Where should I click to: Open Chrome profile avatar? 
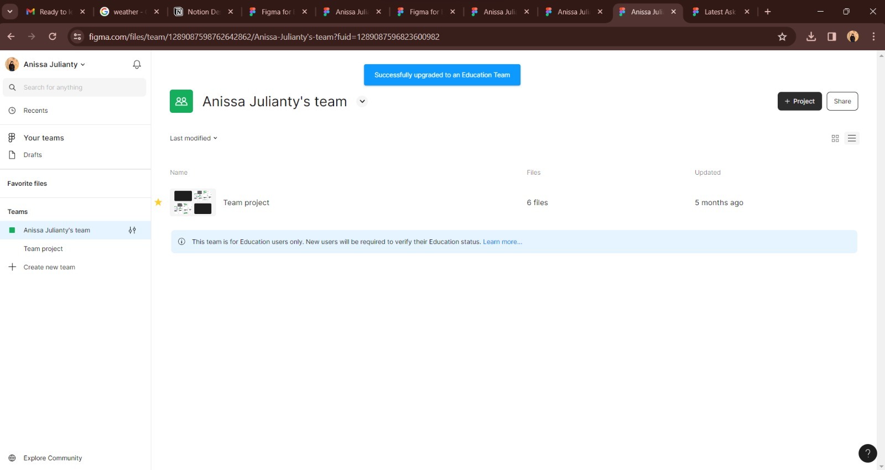[x=853, y=36]
